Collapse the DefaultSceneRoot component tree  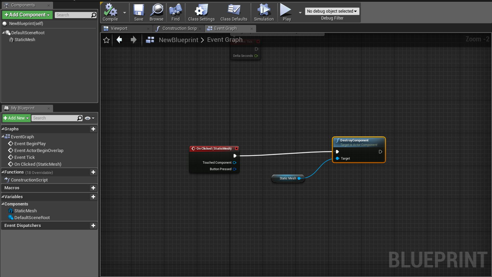coord(3,33)
